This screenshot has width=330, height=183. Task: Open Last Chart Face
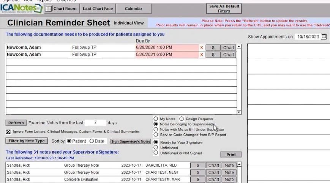(x=98, y=9)
